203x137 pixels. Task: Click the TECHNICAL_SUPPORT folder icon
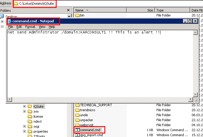tap(78, 105)
